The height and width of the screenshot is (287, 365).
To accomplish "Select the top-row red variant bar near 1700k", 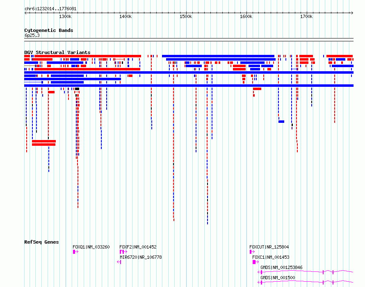I will point(306,56).
